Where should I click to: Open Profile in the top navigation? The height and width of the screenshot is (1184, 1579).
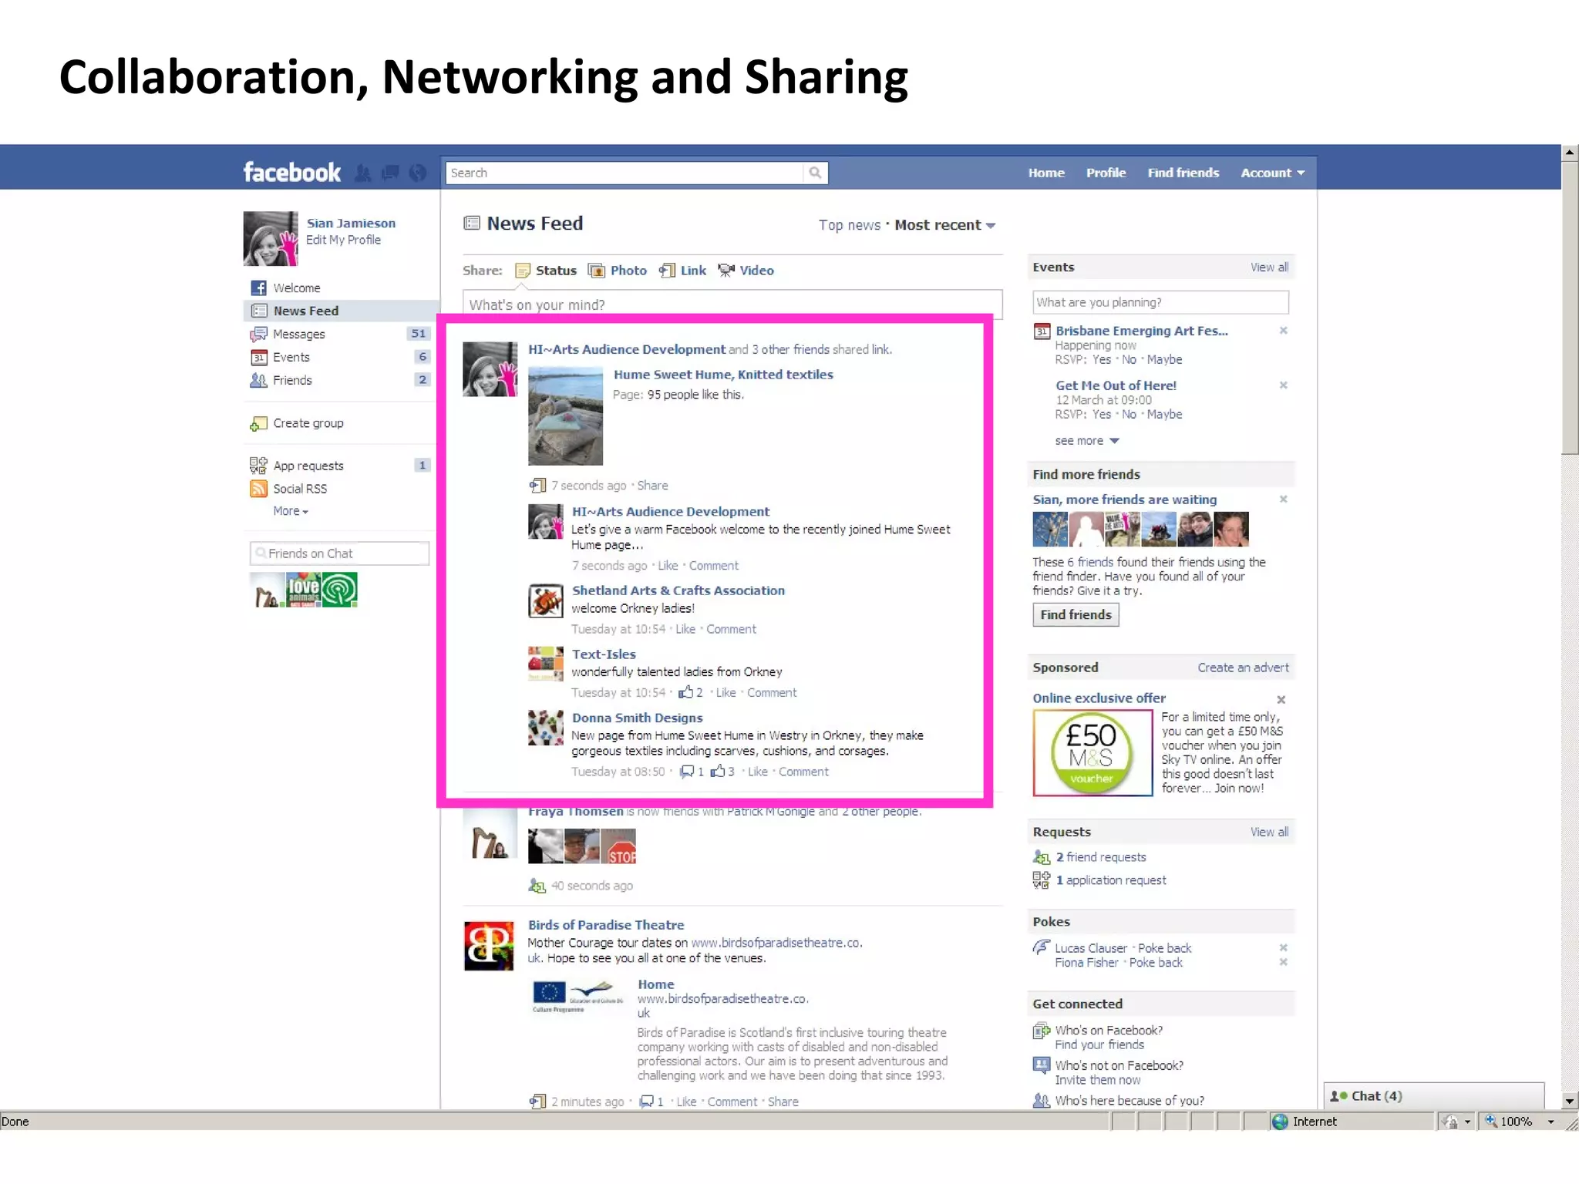point(1106,173)
